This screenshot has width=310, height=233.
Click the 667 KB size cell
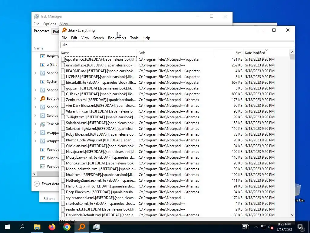tap(237, 82)
